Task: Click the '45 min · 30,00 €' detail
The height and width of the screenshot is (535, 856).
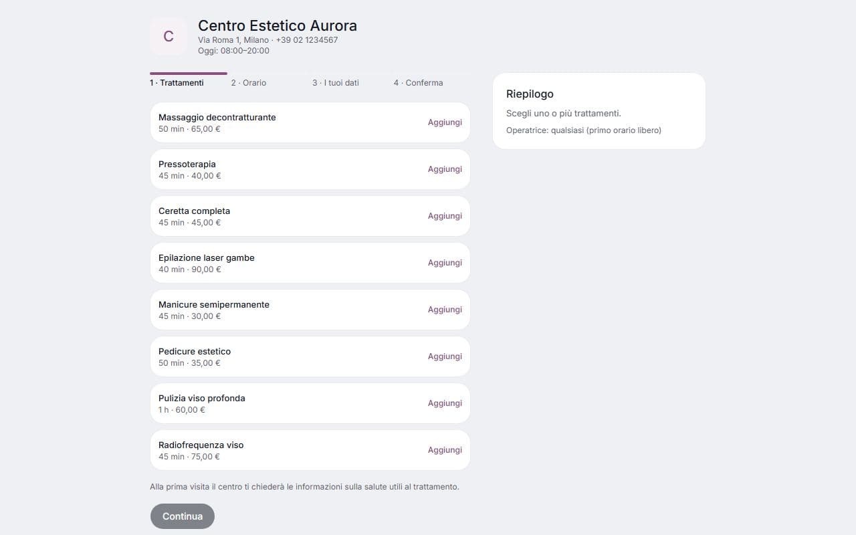Action: 190,316
